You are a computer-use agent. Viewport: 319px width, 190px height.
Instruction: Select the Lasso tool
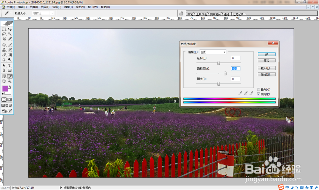pos(4,34)
